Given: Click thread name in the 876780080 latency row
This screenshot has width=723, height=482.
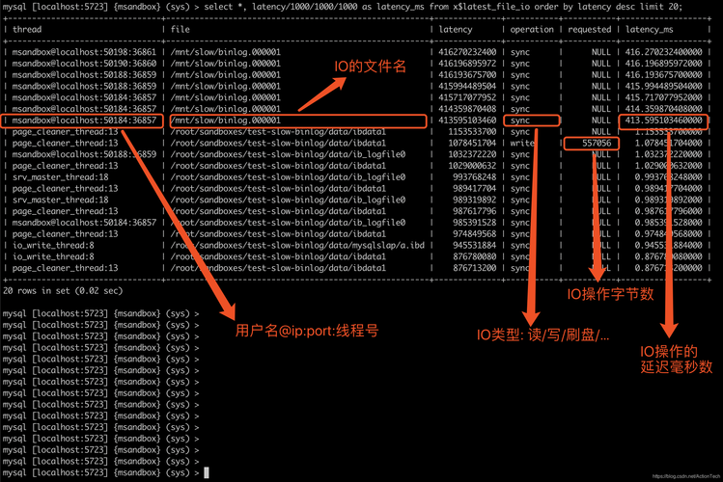Looking at the screenshot, I should (53, 256).
